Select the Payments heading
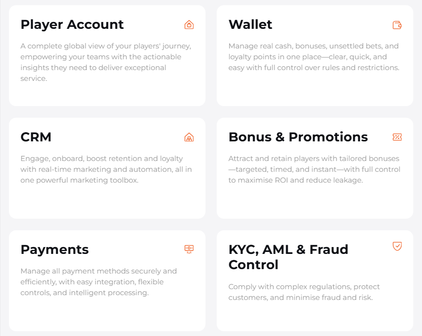 click(x=55, y=249)
